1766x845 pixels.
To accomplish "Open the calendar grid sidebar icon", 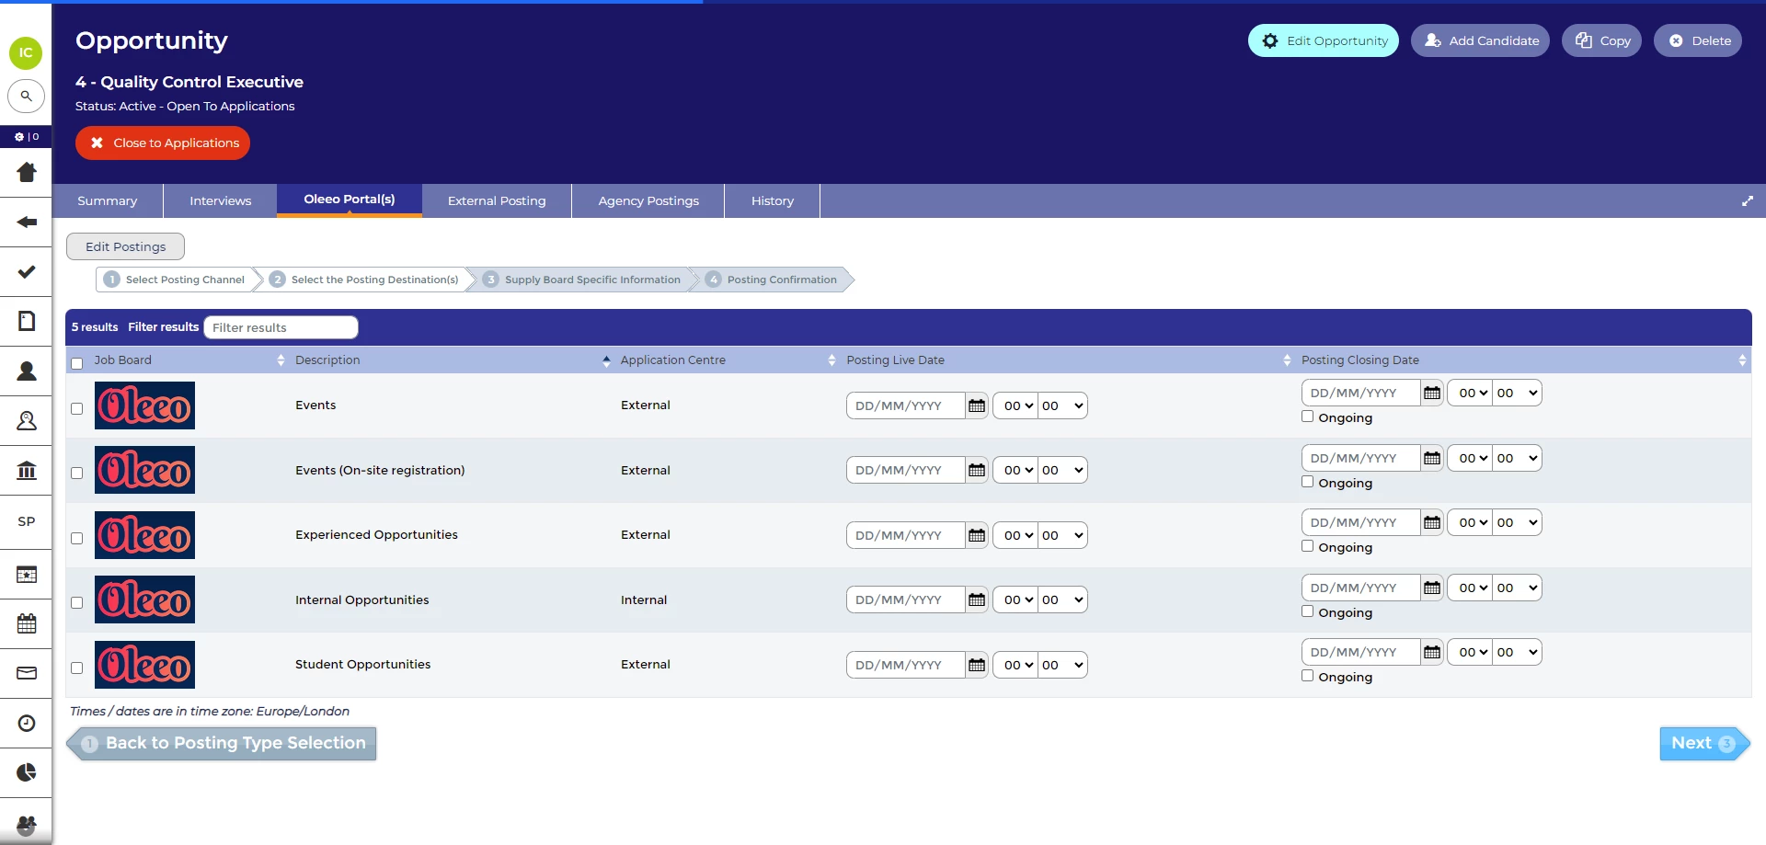I will pyautogui.click(x=27, y=623).
